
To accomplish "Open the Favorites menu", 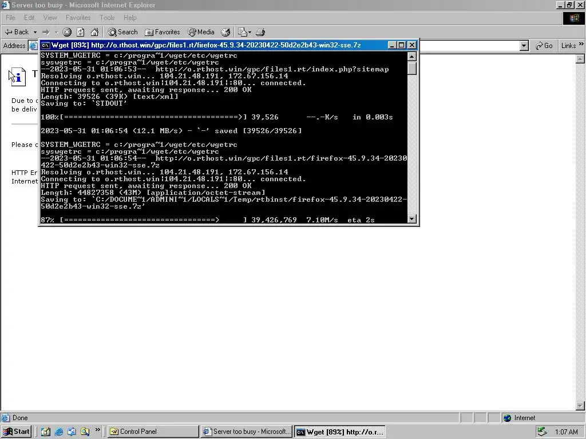I will pos(78,18).
